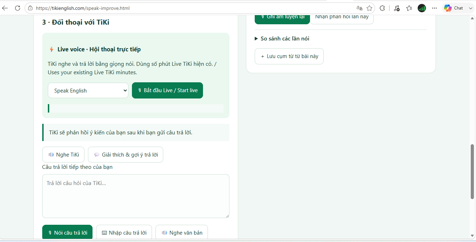Click Nhập câu trả lời button
476x242 pixels.
pyautogui.click(x=124, y=232)
